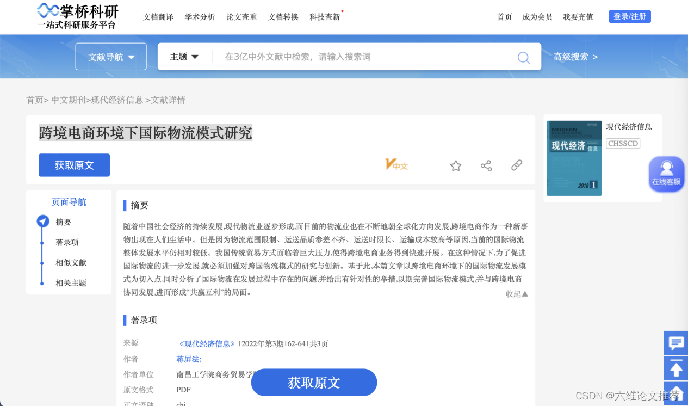Click the back-to-top arrow icon

676,368
